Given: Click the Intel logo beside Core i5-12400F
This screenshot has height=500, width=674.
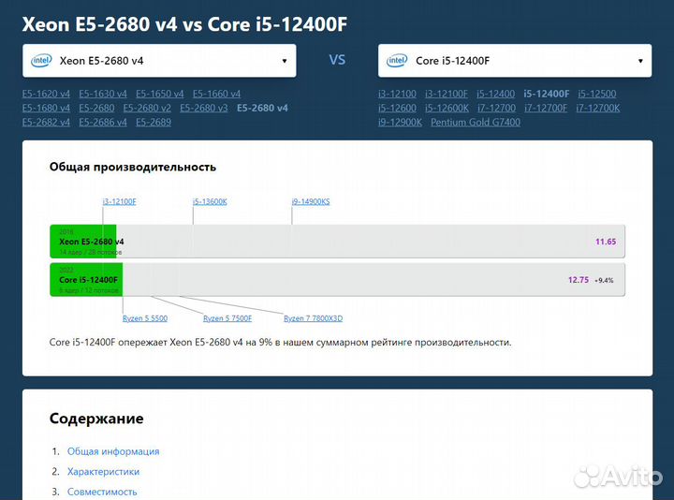Looking at the screenshot, I should point(397,61).
